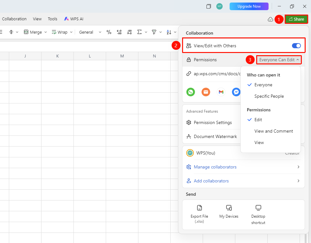
Task: Click the WP account avatar in title bar
Action: pyautogui.click(x=219, y=6)
